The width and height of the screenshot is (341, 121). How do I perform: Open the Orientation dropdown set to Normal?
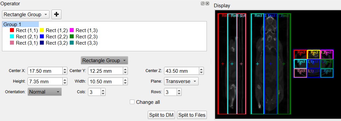(44, 92)
